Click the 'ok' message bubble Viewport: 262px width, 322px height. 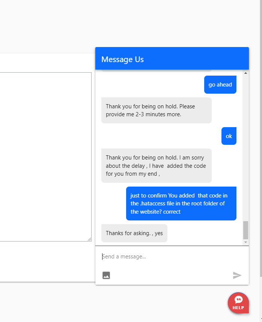229,136
